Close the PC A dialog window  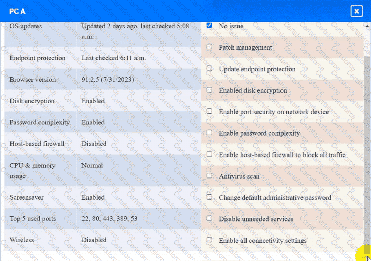(x=356, y=11)
